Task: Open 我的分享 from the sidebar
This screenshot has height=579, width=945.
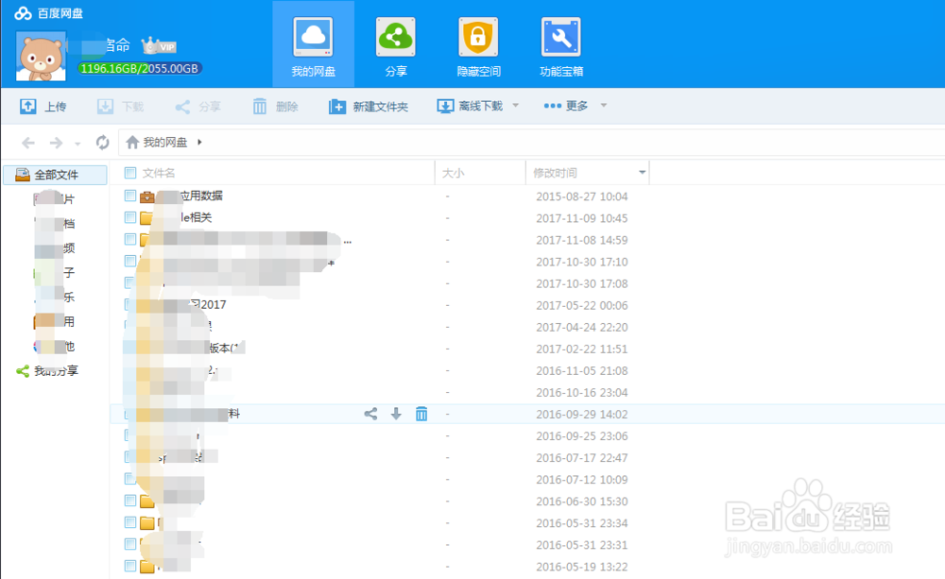Action: [54, 370]
